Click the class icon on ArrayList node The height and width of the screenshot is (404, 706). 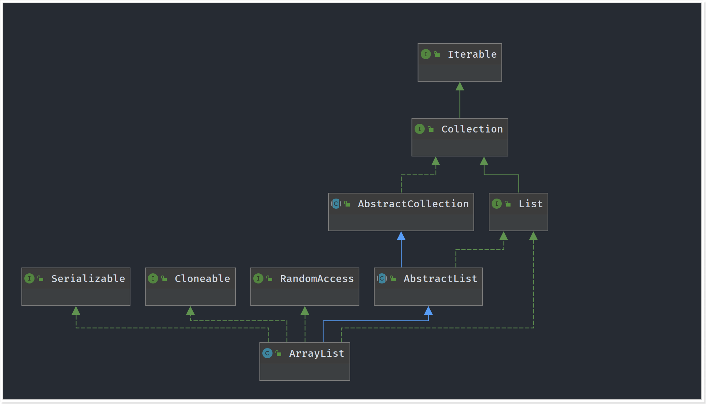click(267, 354)
